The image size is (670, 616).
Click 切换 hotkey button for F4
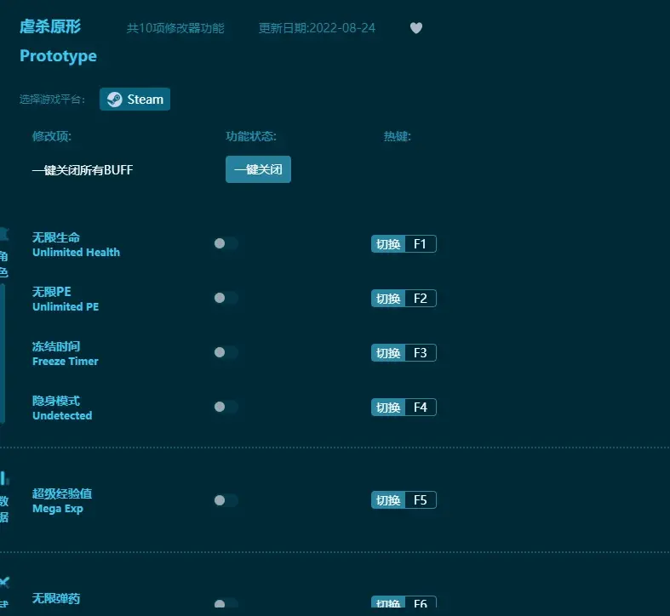point(388,407)
